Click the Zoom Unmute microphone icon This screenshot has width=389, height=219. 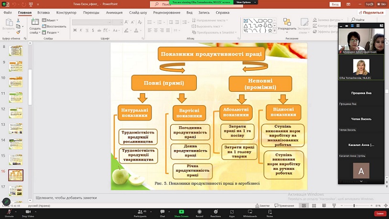tap(9, 212)
